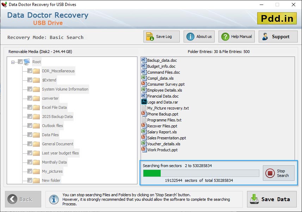Select the Command Files.doc file name
This screenshot has height=212, width=302.
164,72
